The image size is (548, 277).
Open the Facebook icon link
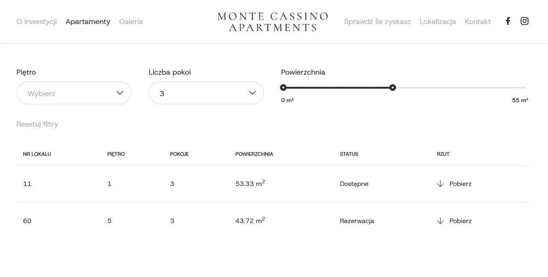508,21
